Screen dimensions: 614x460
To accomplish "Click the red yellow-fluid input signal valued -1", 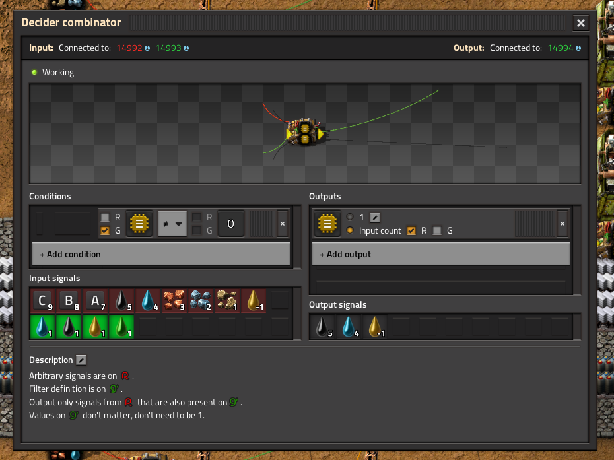I will click(x=254, y=301).
